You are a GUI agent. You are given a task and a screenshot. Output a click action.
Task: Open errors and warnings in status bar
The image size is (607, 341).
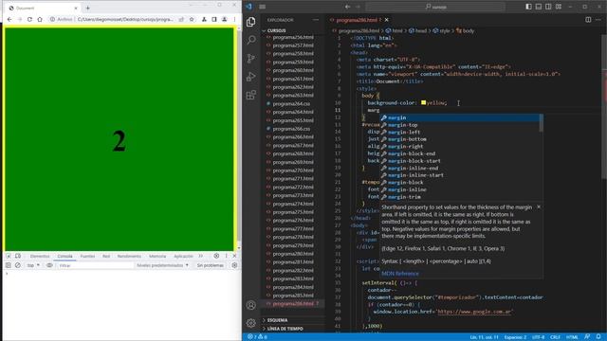point(257,337)
